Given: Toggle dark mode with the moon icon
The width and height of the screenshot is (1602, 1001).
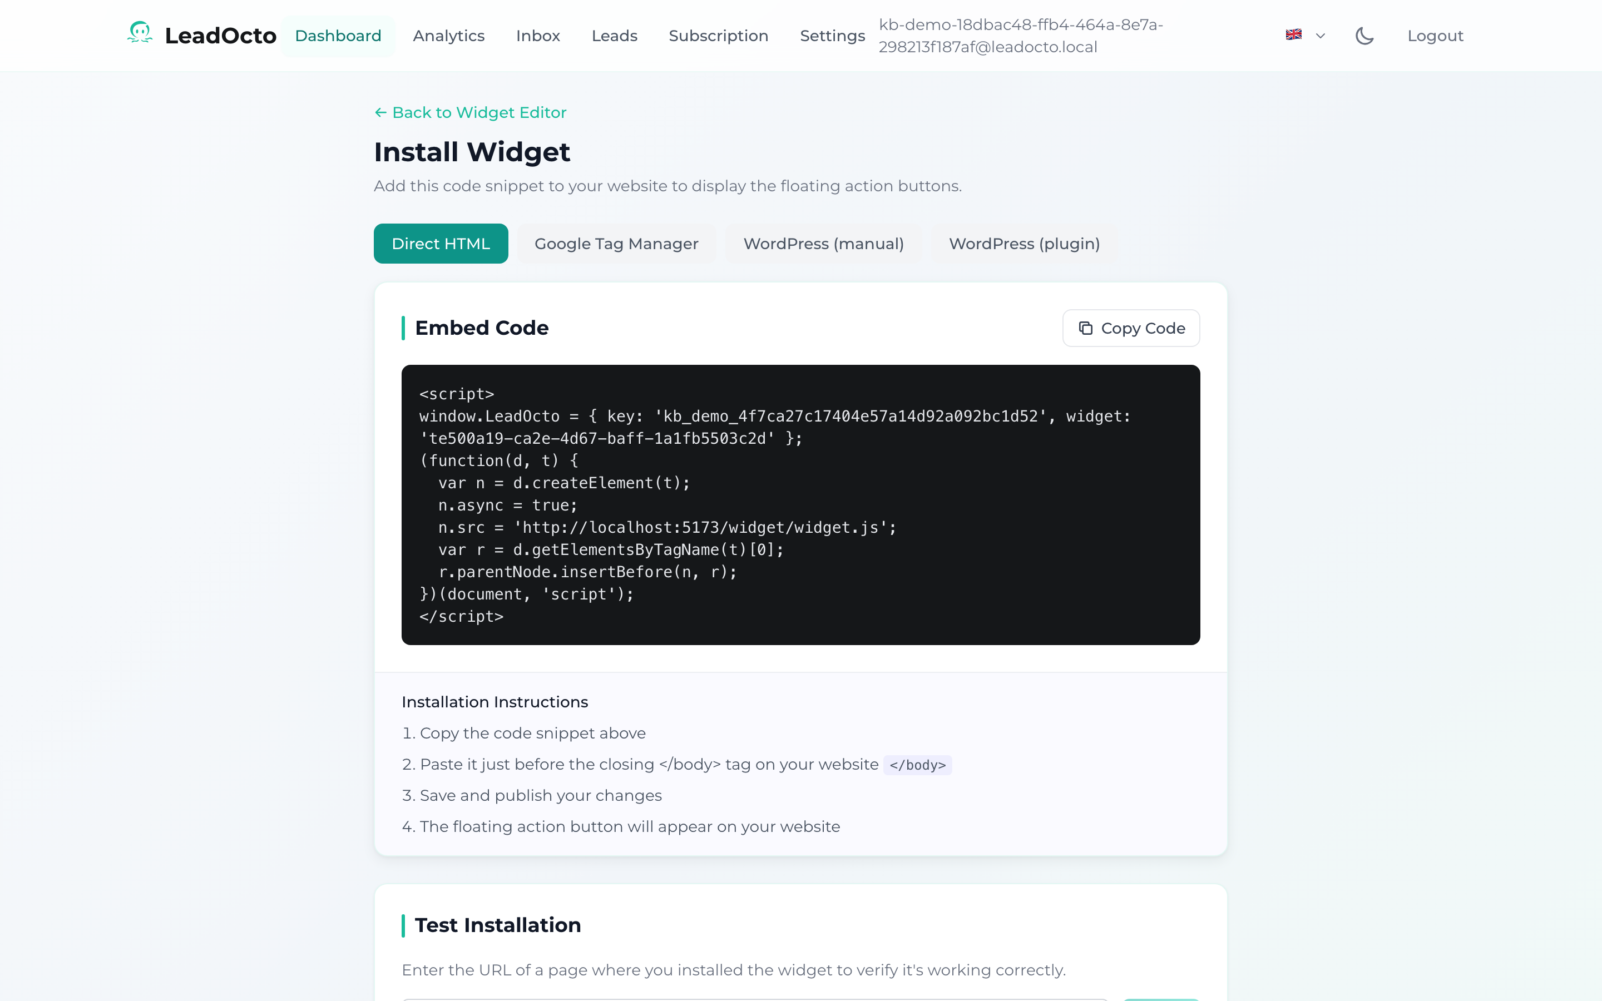Looking at the screenshot, I should point(1364,35).
